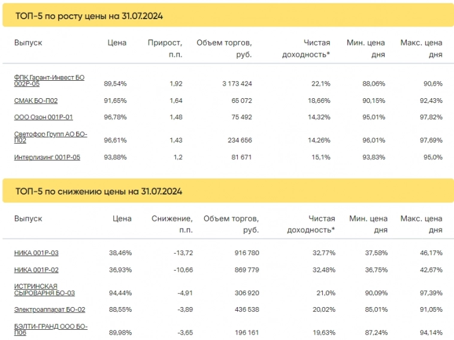454x340 pixels.
Task: Click the 'ТОП-5 по росту цены' section heading
Action: tap(89, 16)
